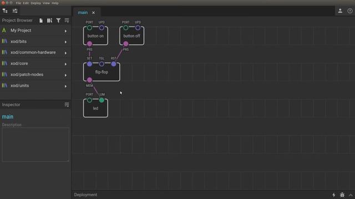The width and height of the screenshot is (355, 199).
Task: Click TGL pin on flip-flop
Action: [x=102, y=64]
